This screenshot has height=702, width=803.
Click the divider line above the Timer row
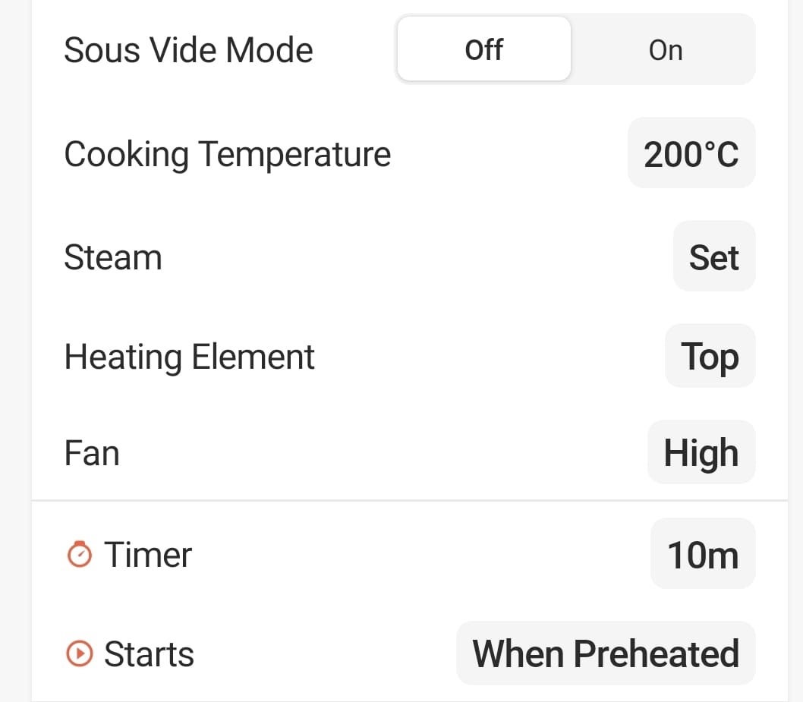click(x=410, y=501)
